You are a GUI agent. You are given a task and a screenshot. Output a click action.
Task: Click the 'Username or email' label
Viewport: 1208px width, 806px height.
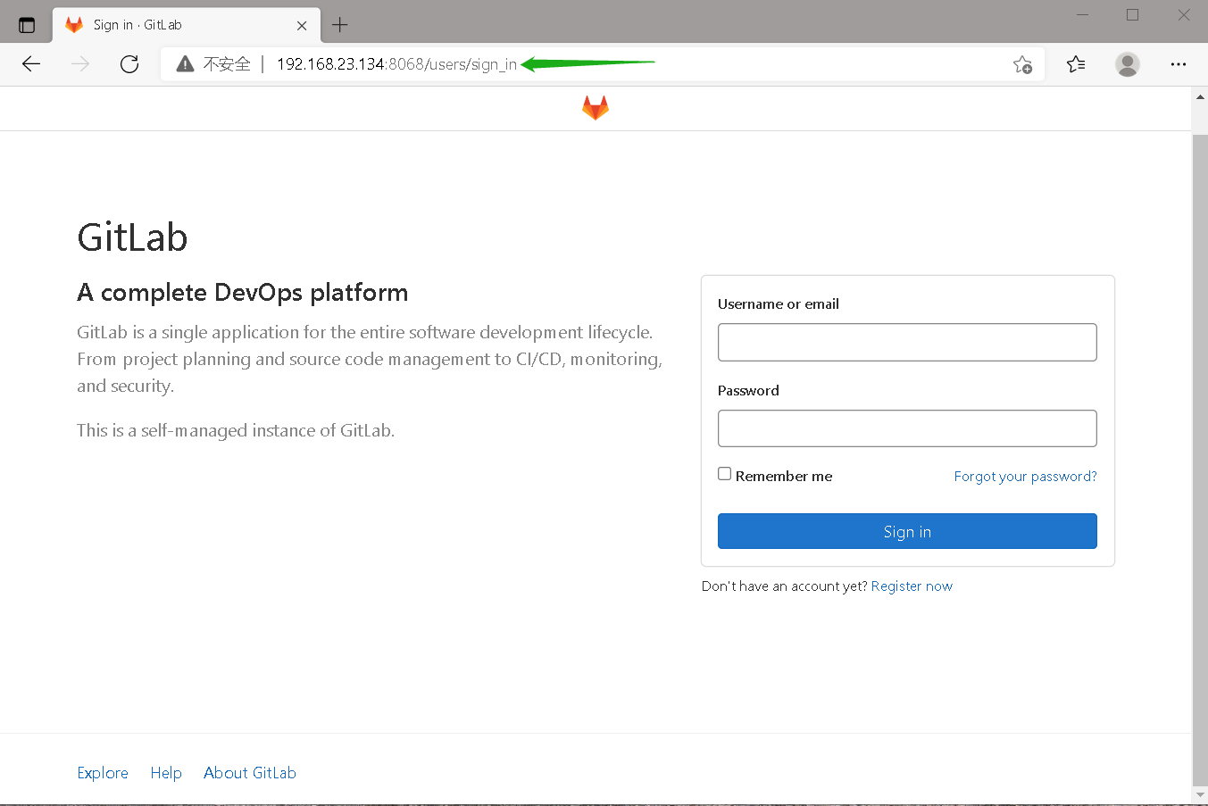[x=779, y=303]
